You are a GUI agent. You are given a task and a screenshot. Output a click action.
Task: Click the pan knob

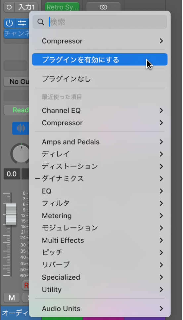click(x=21, y=154)
